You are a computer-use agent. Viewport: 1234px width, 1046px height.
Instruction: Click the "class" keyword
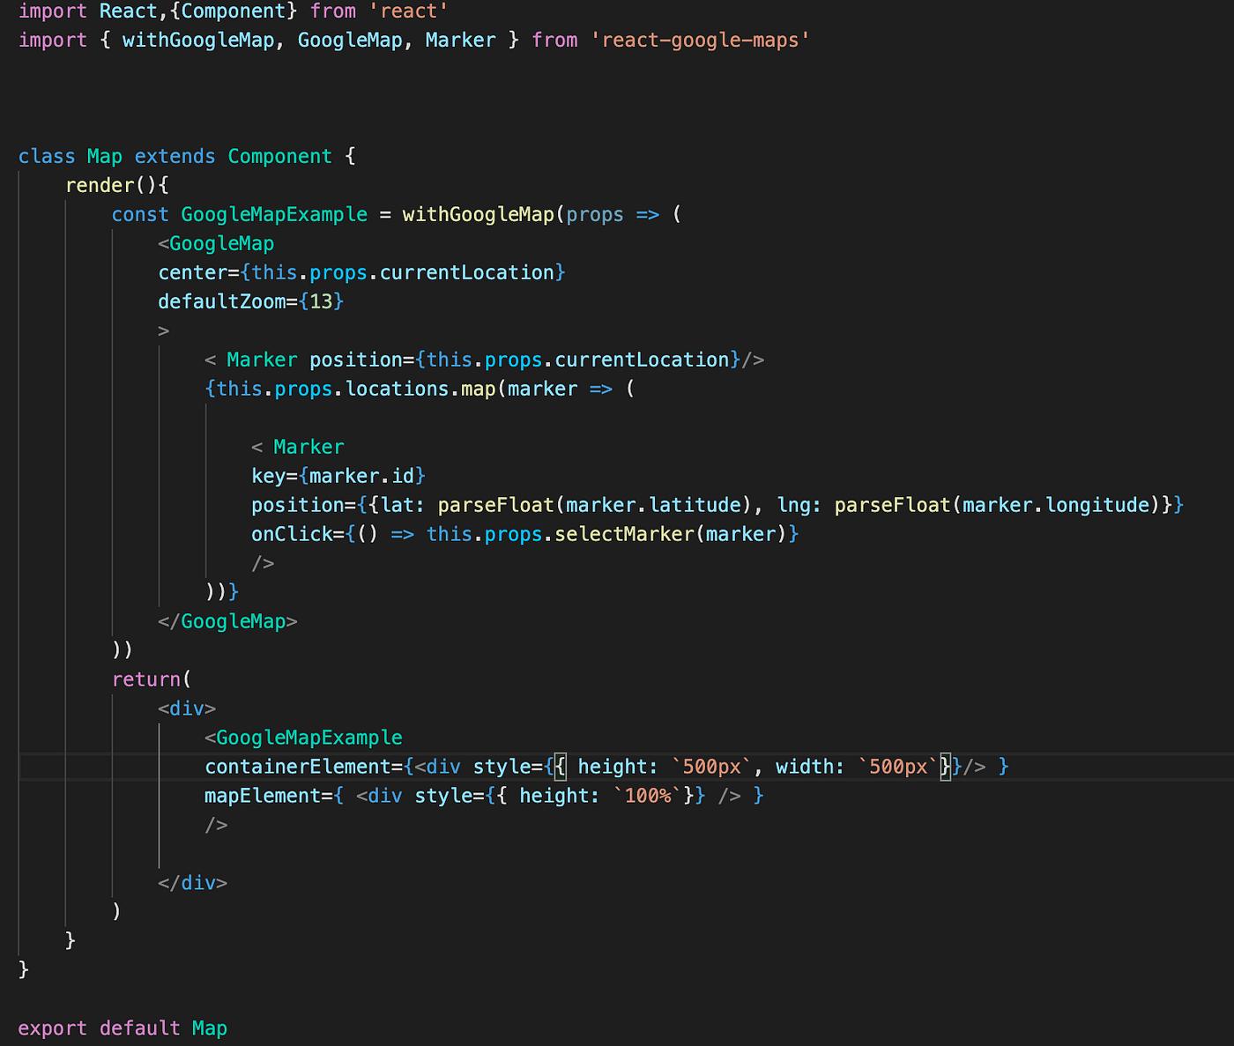click(47, 157)
